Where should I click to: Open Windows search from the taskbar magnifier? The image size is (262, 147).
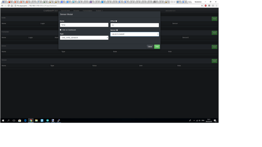tap(8, 120)
